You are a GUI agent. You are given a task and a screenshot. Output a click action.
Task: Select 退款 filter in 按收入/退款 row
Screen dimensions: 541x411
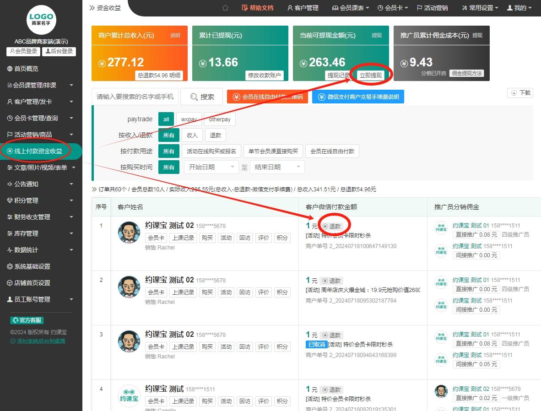[x=216, y=135]
